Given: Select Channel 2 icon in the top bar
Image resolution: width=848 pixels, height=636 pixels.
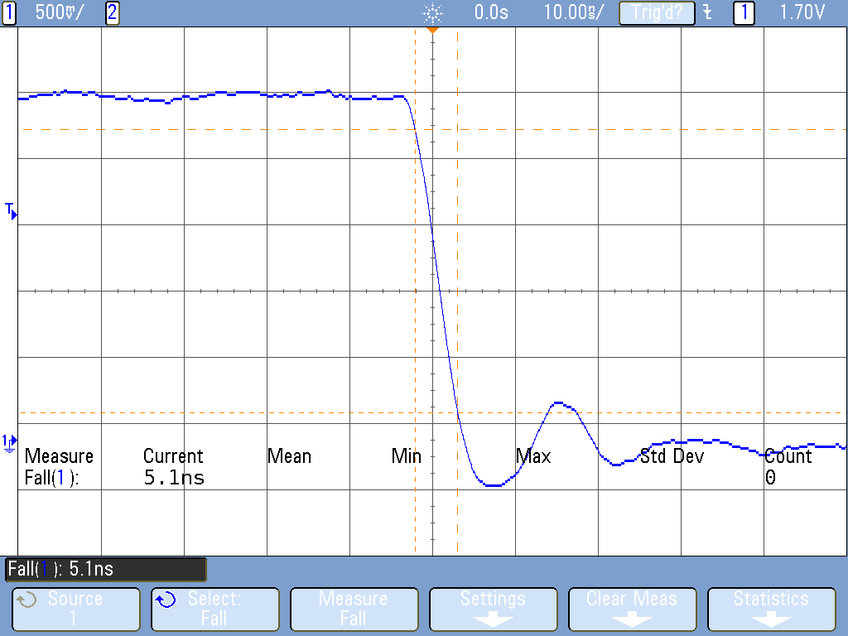Looking at the screenshot, I should tap(111, 12).
